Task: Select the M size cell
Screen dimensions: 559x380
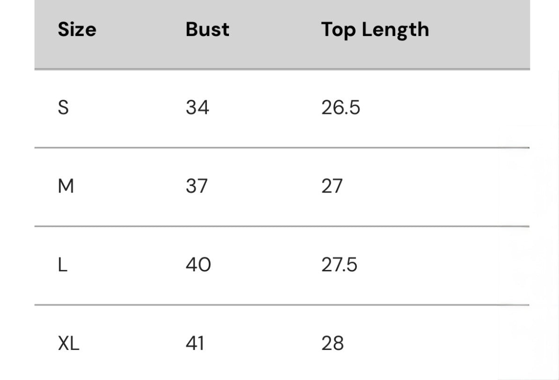Action: (66, 186)
